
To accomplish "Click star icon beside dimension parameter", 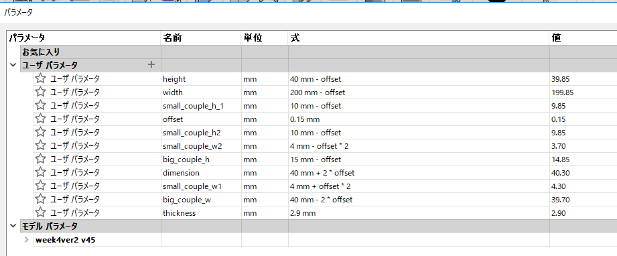I will tap(40, 172).
